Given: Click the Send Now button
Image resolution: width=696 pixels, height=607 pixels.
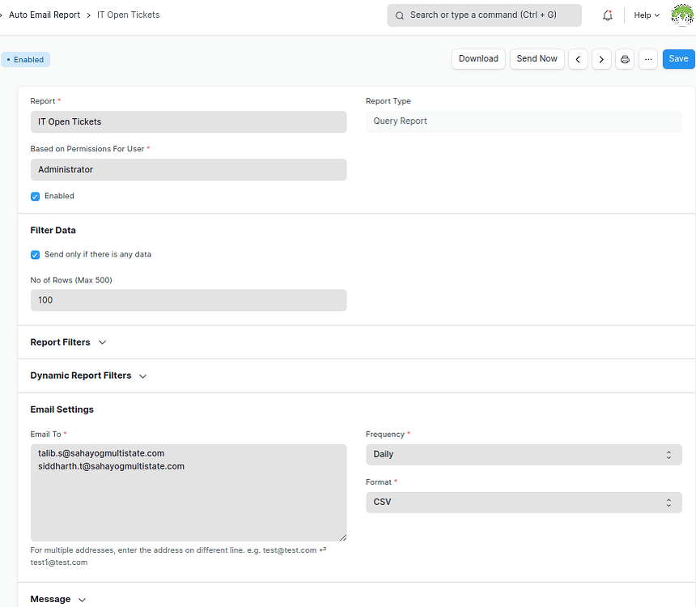Looking at the screenshot, I should (537, 59).
